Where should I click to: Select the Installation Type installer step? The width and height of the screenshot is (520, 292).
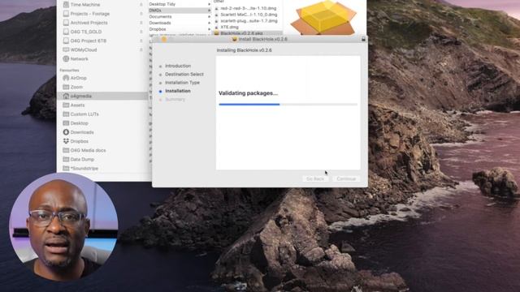click(182, 83)
